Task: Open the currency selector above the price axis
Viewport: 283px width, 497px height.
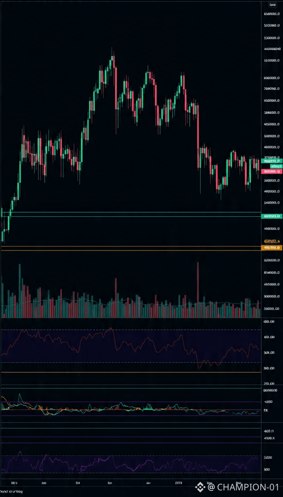Action: (x=272, y=5)
